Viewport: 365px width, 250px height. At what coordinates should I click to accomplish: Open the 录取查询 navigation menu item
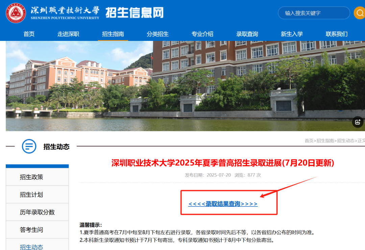click(x=247, y=34)
